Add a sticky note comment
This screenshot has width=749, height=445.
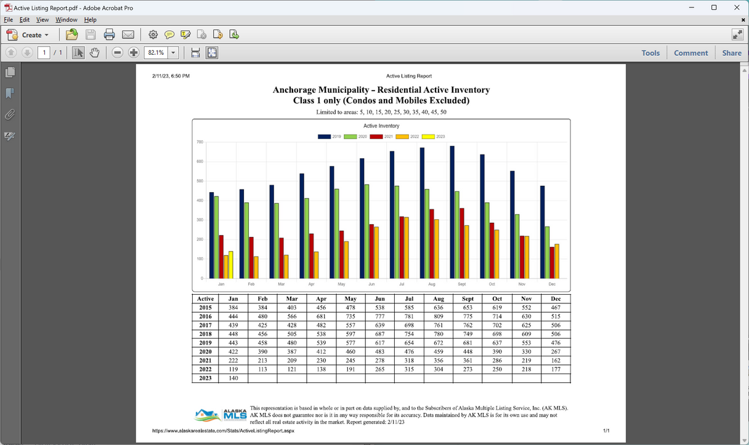[169, 34]
